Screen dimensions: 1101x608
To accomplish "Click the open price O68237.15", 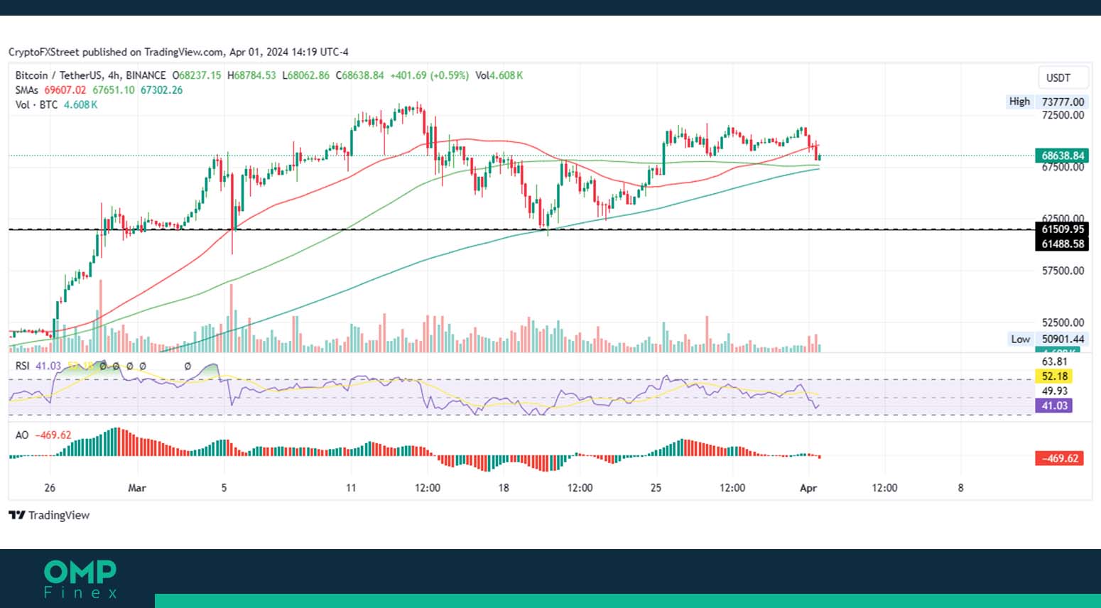I will 197,75.
